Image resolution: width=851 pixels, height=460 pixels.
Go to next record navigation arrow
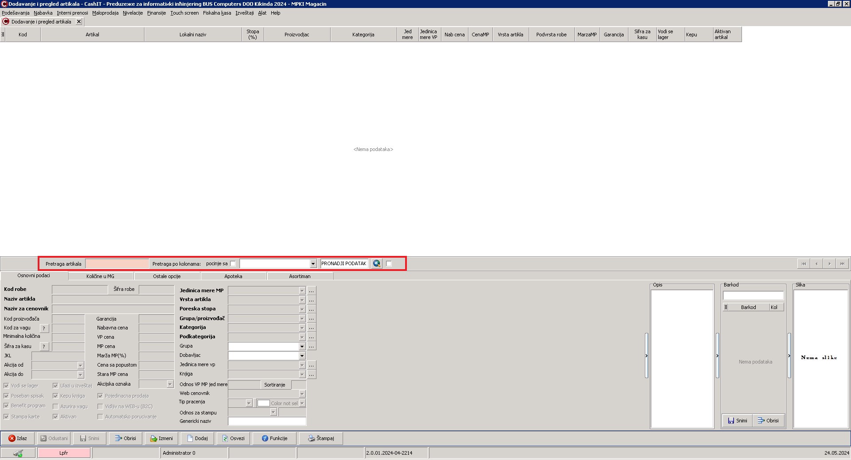[x=829, y=263]
